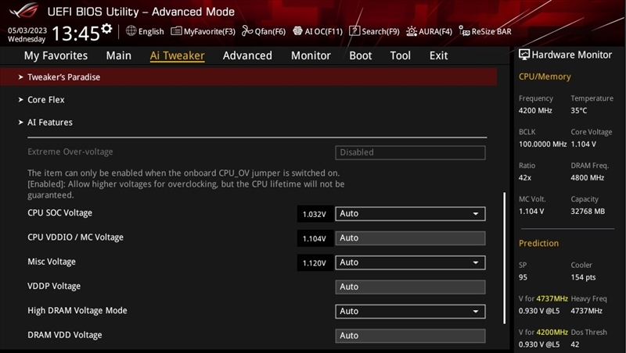Image resolution: width=626 pixels, height=353 pixels.
Task: Click the 35°C temperature value
Action: click(579, 110)
